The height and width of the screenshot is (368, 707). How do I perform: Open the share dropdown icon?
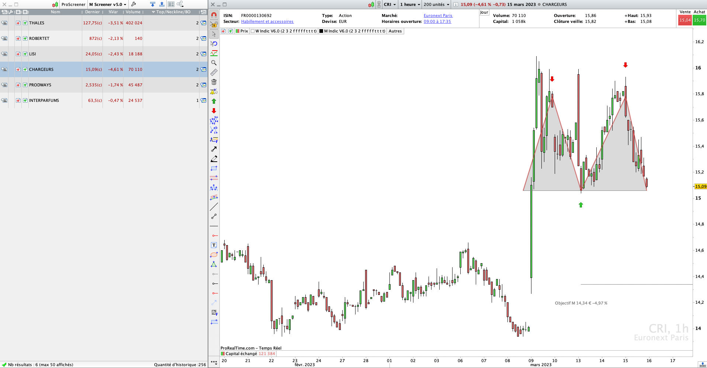coord(180,4)
